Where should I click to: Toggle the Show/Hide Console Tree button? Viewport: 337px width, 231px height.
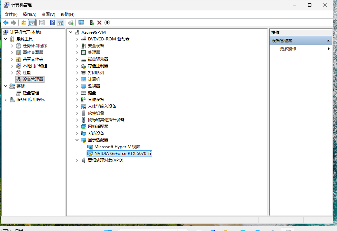[x=32, y=23]
